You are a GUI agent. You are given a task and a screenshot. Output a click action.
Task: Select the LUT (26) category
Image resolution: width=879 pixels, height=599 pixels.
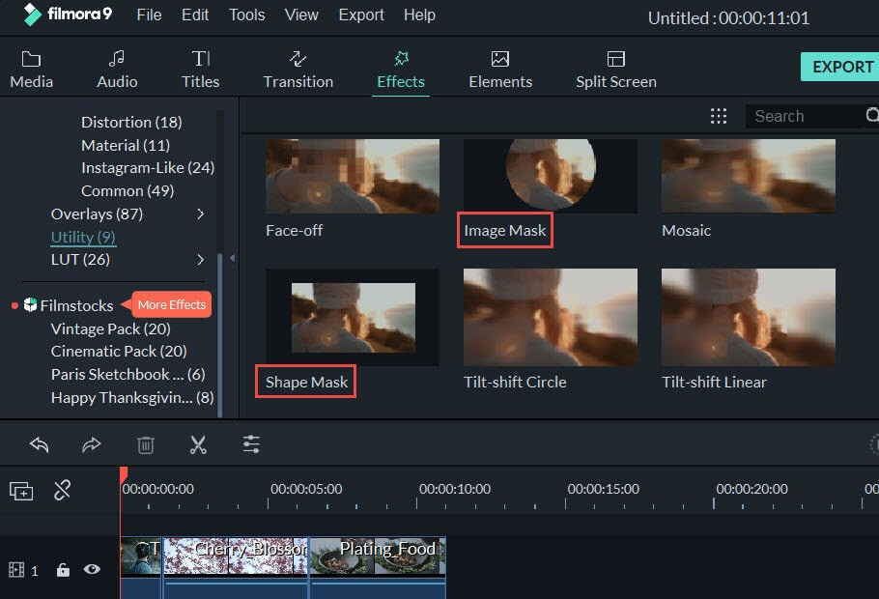pyautogui.click(x=80, y=259)
